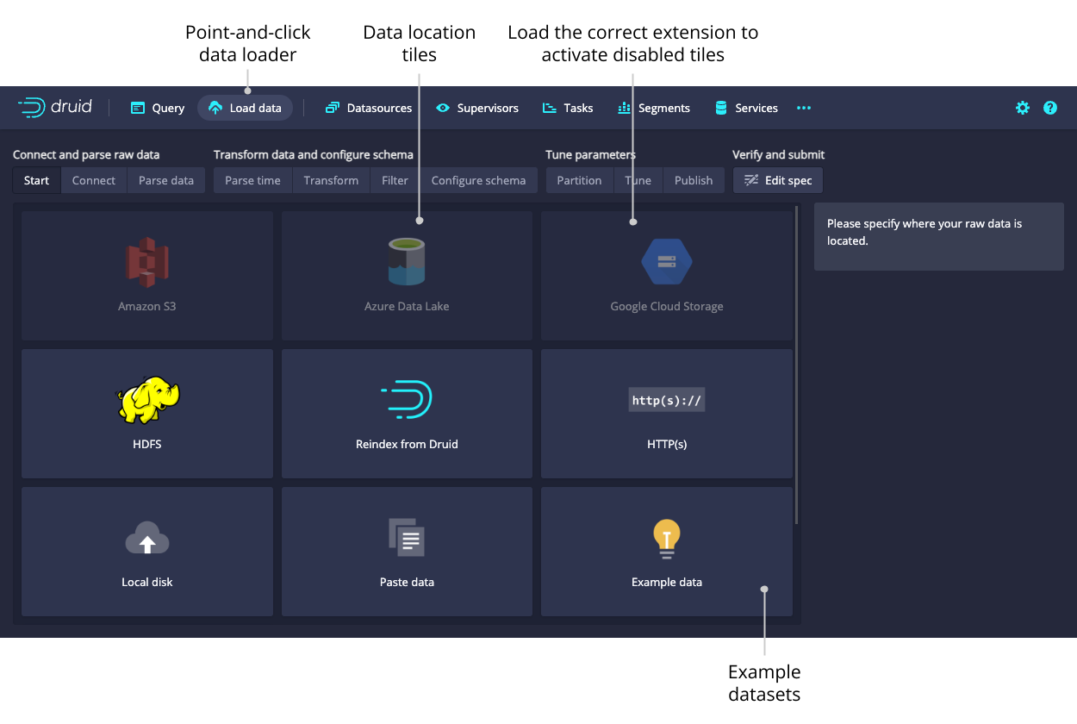Pick the Local disk upload tile

(147, 552)
